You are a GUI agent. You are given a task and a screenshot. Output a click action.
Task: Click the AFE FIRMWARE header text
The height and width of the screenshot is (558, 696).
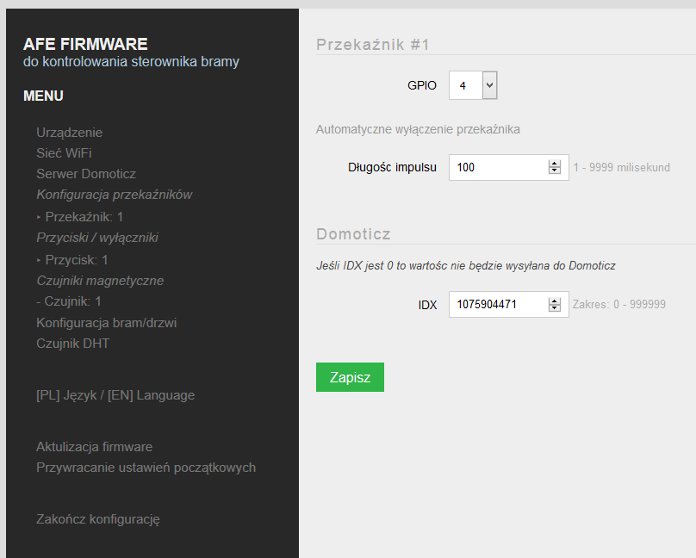click(85, 44)
